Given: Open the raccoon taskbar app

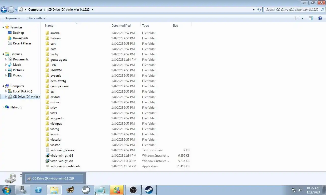Looking at the screenshot, I should point(70,190).
